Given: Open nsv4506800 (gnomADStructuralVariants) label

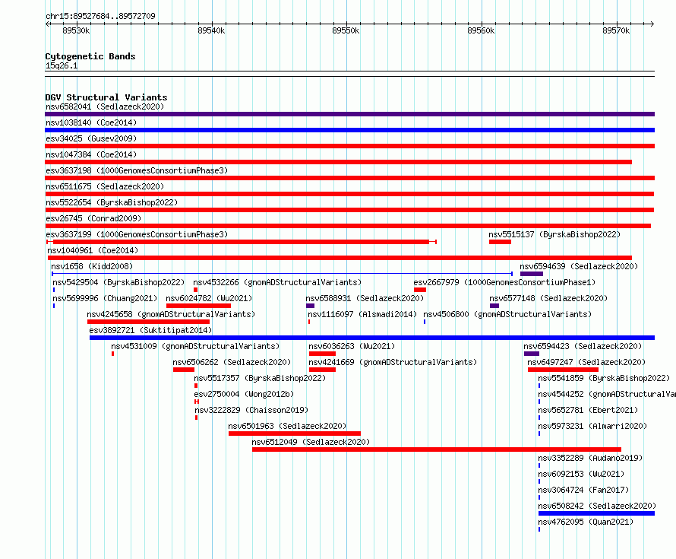Looking at the screenshot, I should (x=507, y=314).
